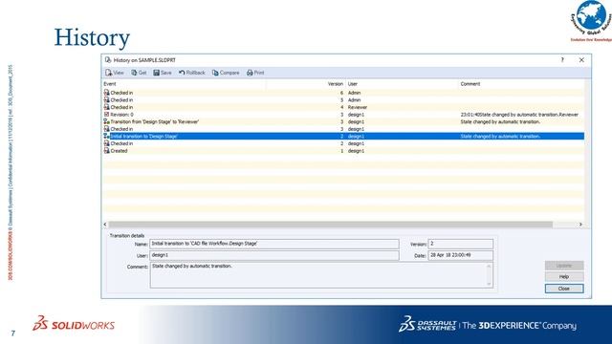The image size is (612, 344).
Task: Click the Revision: 0 row icon
Action: pyautogui.click(x=106, y=115)
